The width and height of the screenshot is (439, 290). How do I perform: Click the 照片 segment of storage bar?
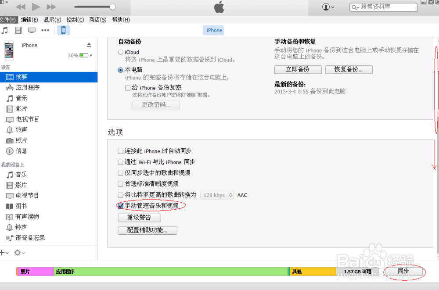click(x=35, y=272)
